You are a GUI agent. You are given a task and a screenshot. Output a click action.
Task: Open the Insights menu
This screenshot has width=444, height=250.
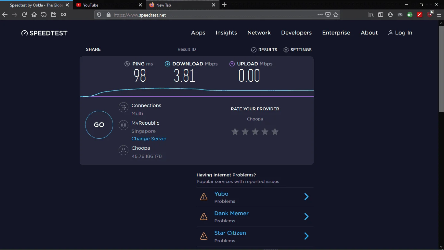(x=226, y=33)
